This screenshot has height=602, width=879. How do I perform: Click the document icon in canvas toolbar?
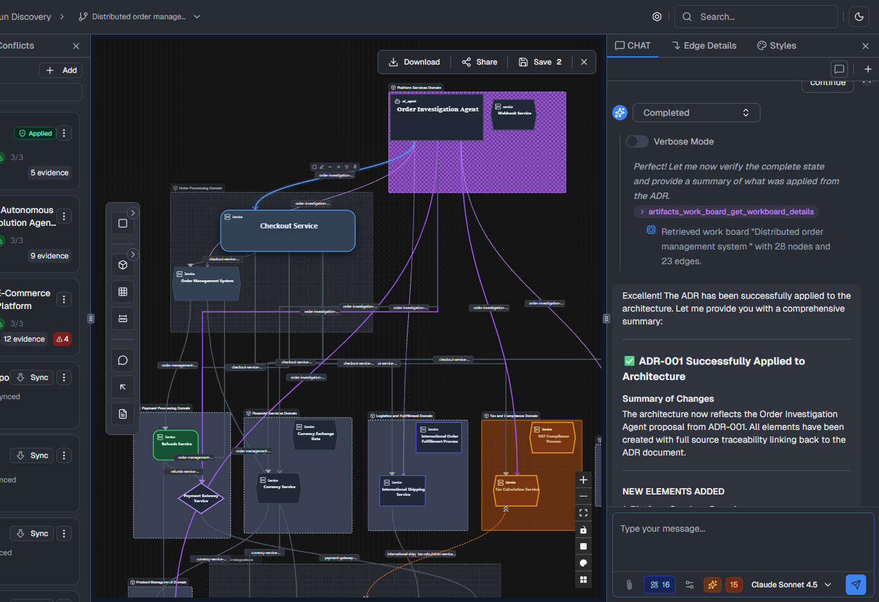click(123, 414)
